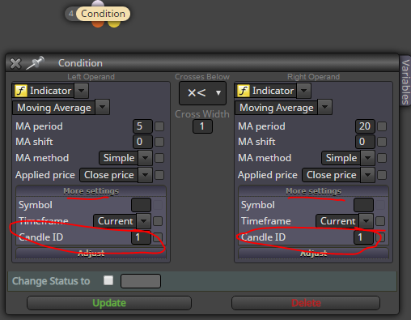Click the Right Operand MA period field showing 20
The height and width of the screenshot is (320, 411).
[365, 126]
